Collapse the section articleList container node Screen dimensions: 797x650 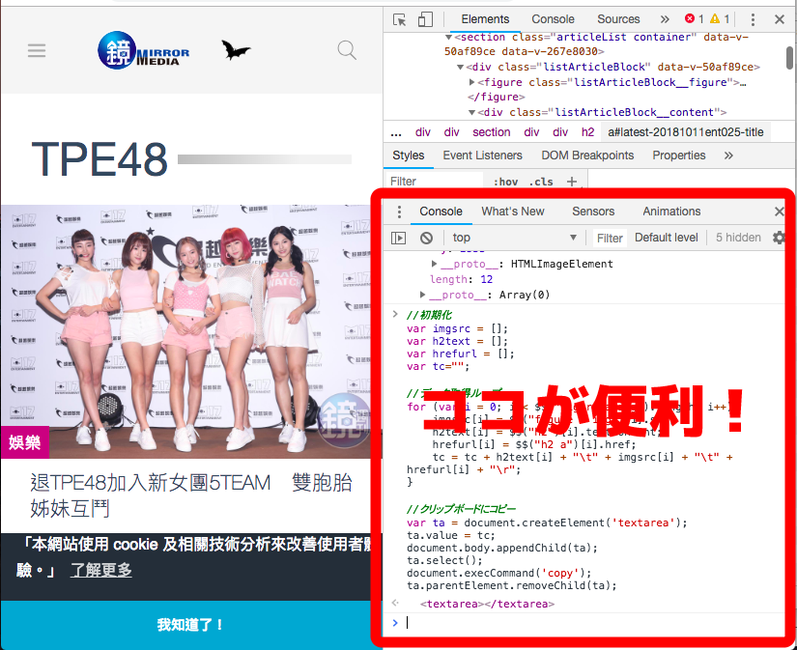pyautogui.click(x=449, y=37)
